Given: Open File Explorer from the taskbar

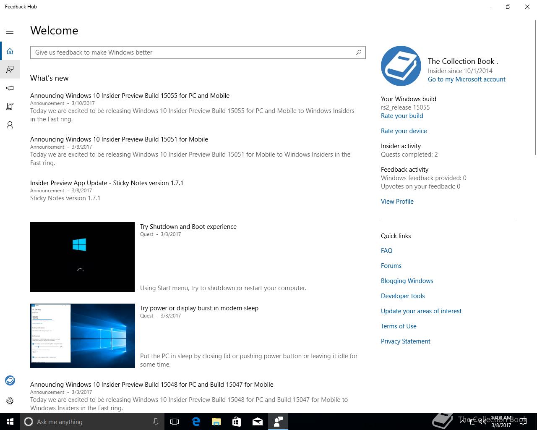Looking at the screenshot, I should click(x=216, y=422).
